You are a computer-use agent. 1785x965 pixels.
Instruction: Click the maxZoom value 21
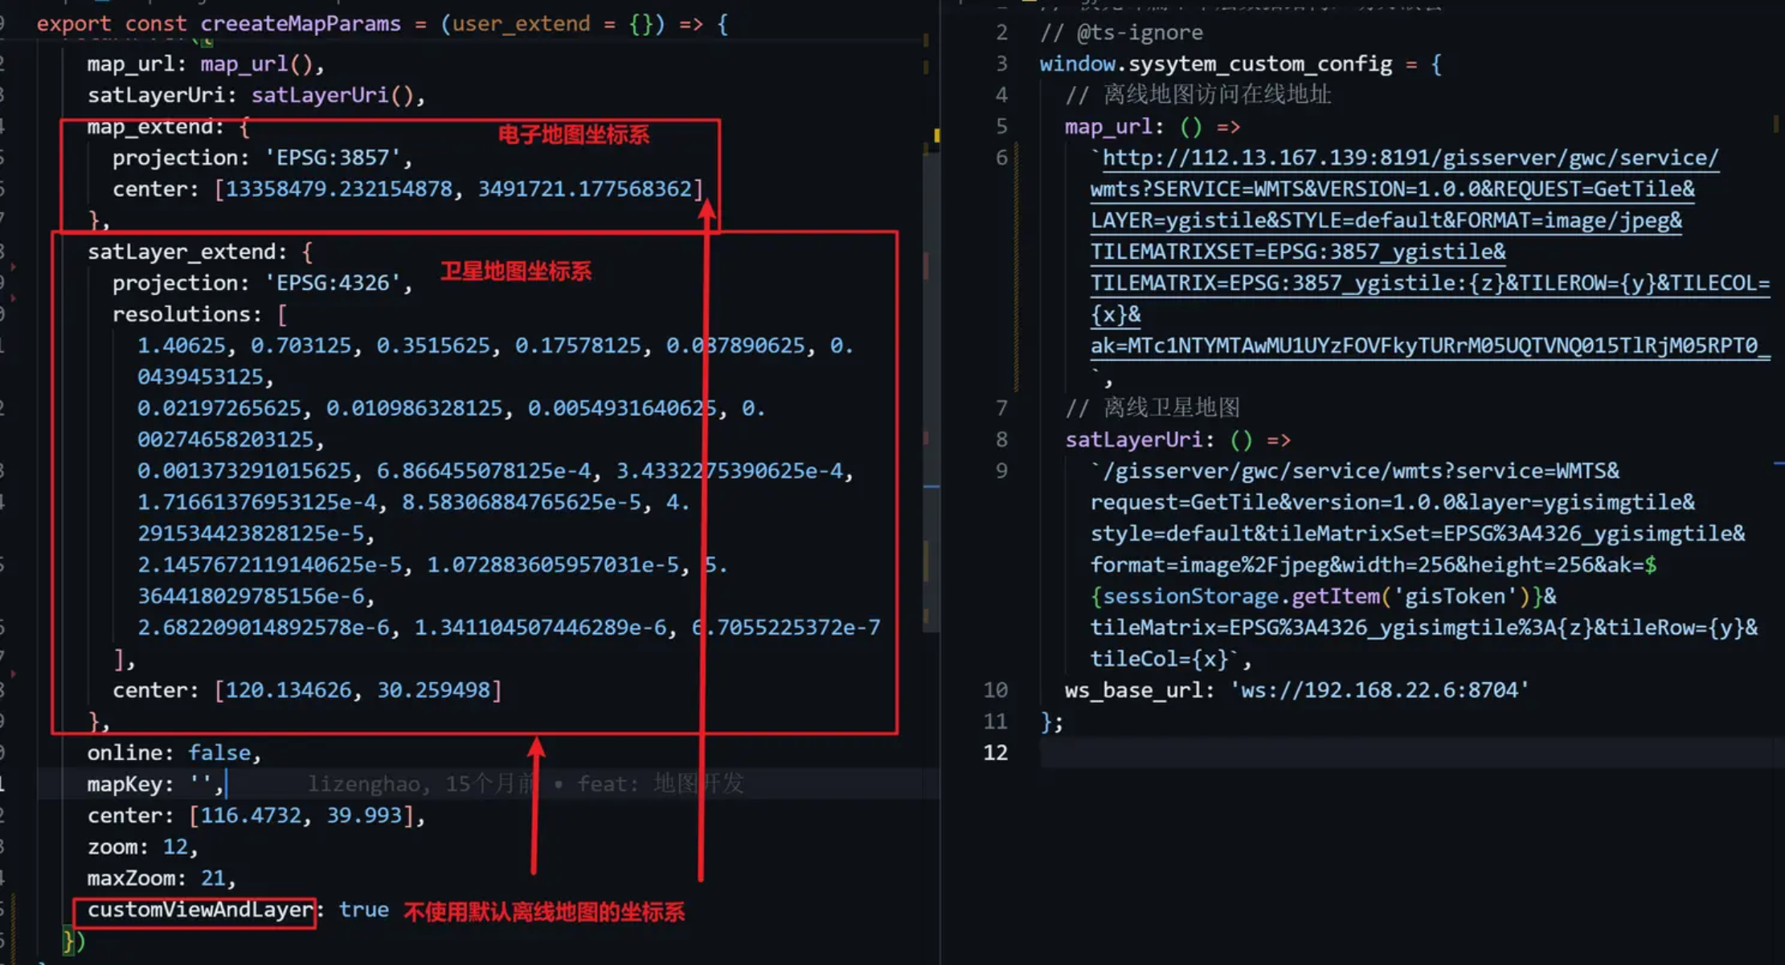(x=213, y=879)
